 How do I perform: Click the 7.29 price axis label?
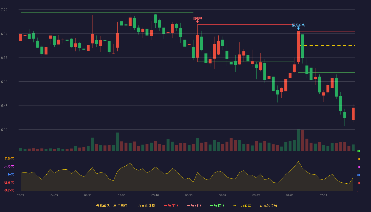[4, 10]
